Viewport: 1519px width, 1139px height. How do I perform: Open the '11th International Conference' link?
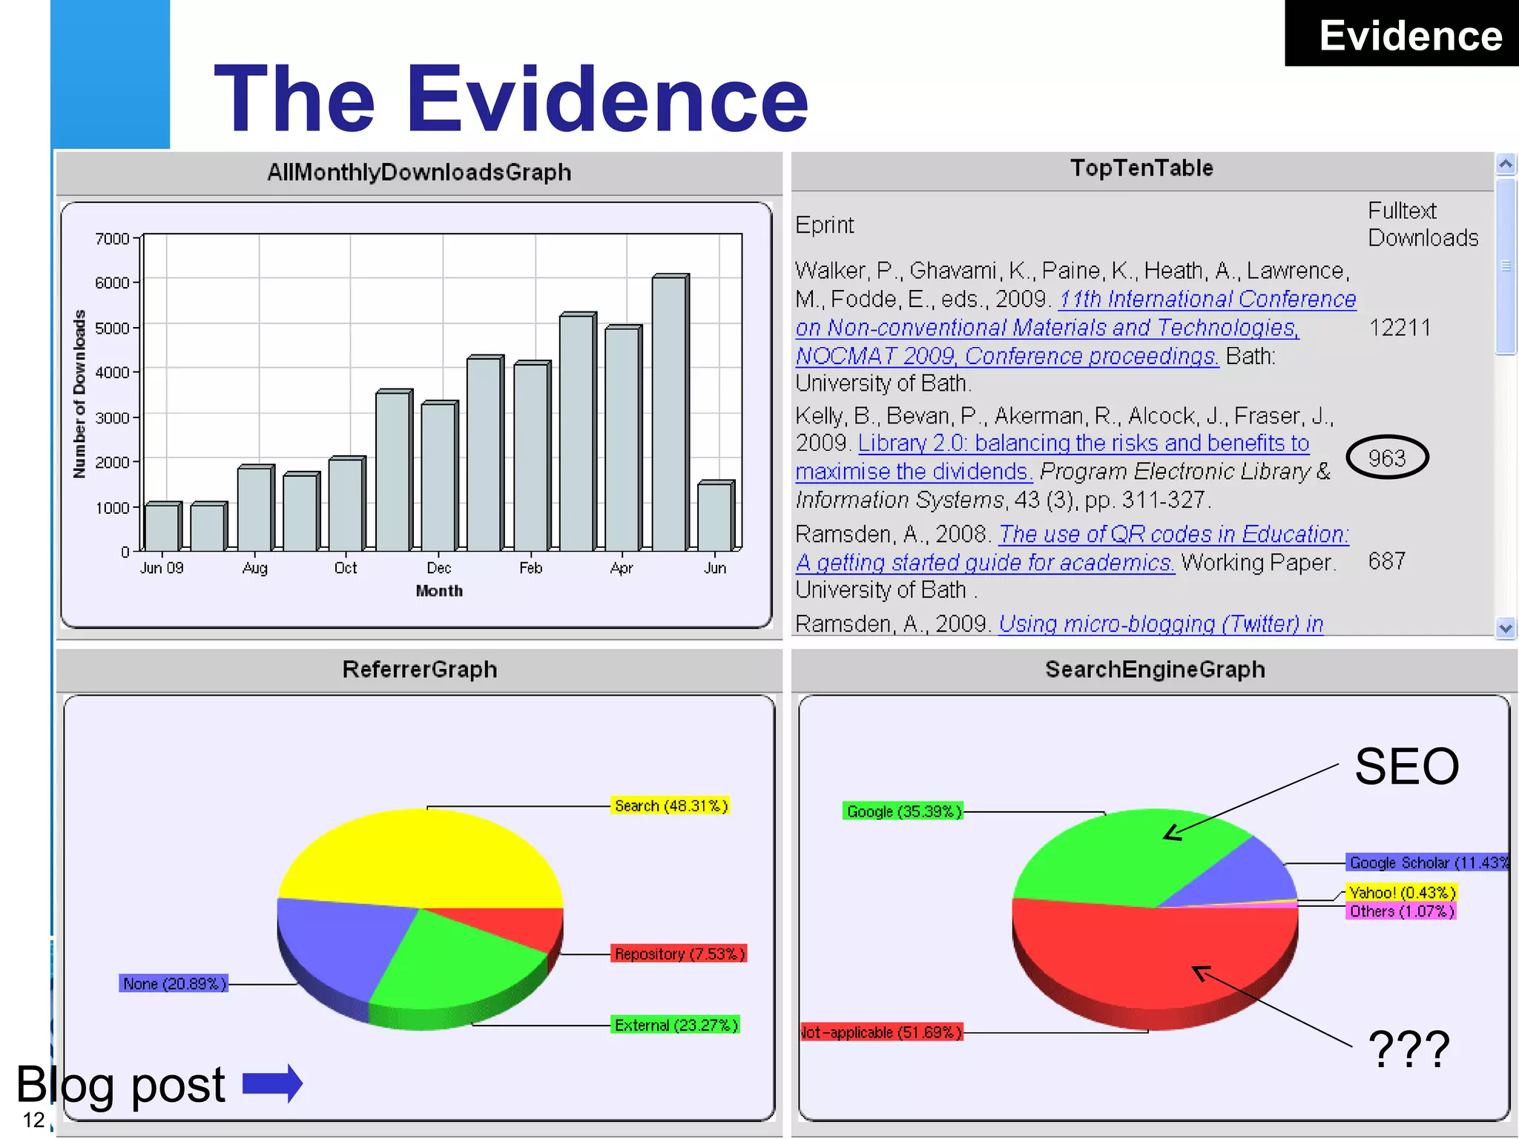pyautogui.click(x=1207, y=299)
